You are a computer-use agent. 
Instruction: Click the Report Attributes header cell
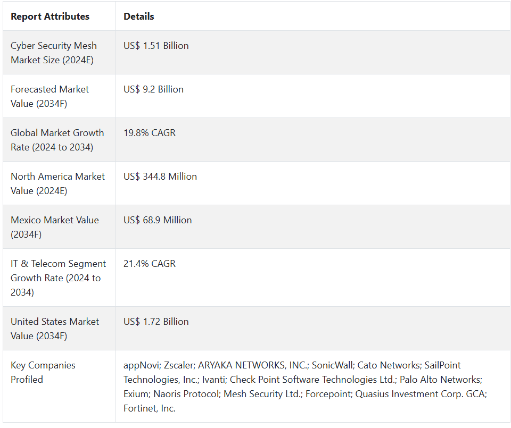click(x=50, y=16)
